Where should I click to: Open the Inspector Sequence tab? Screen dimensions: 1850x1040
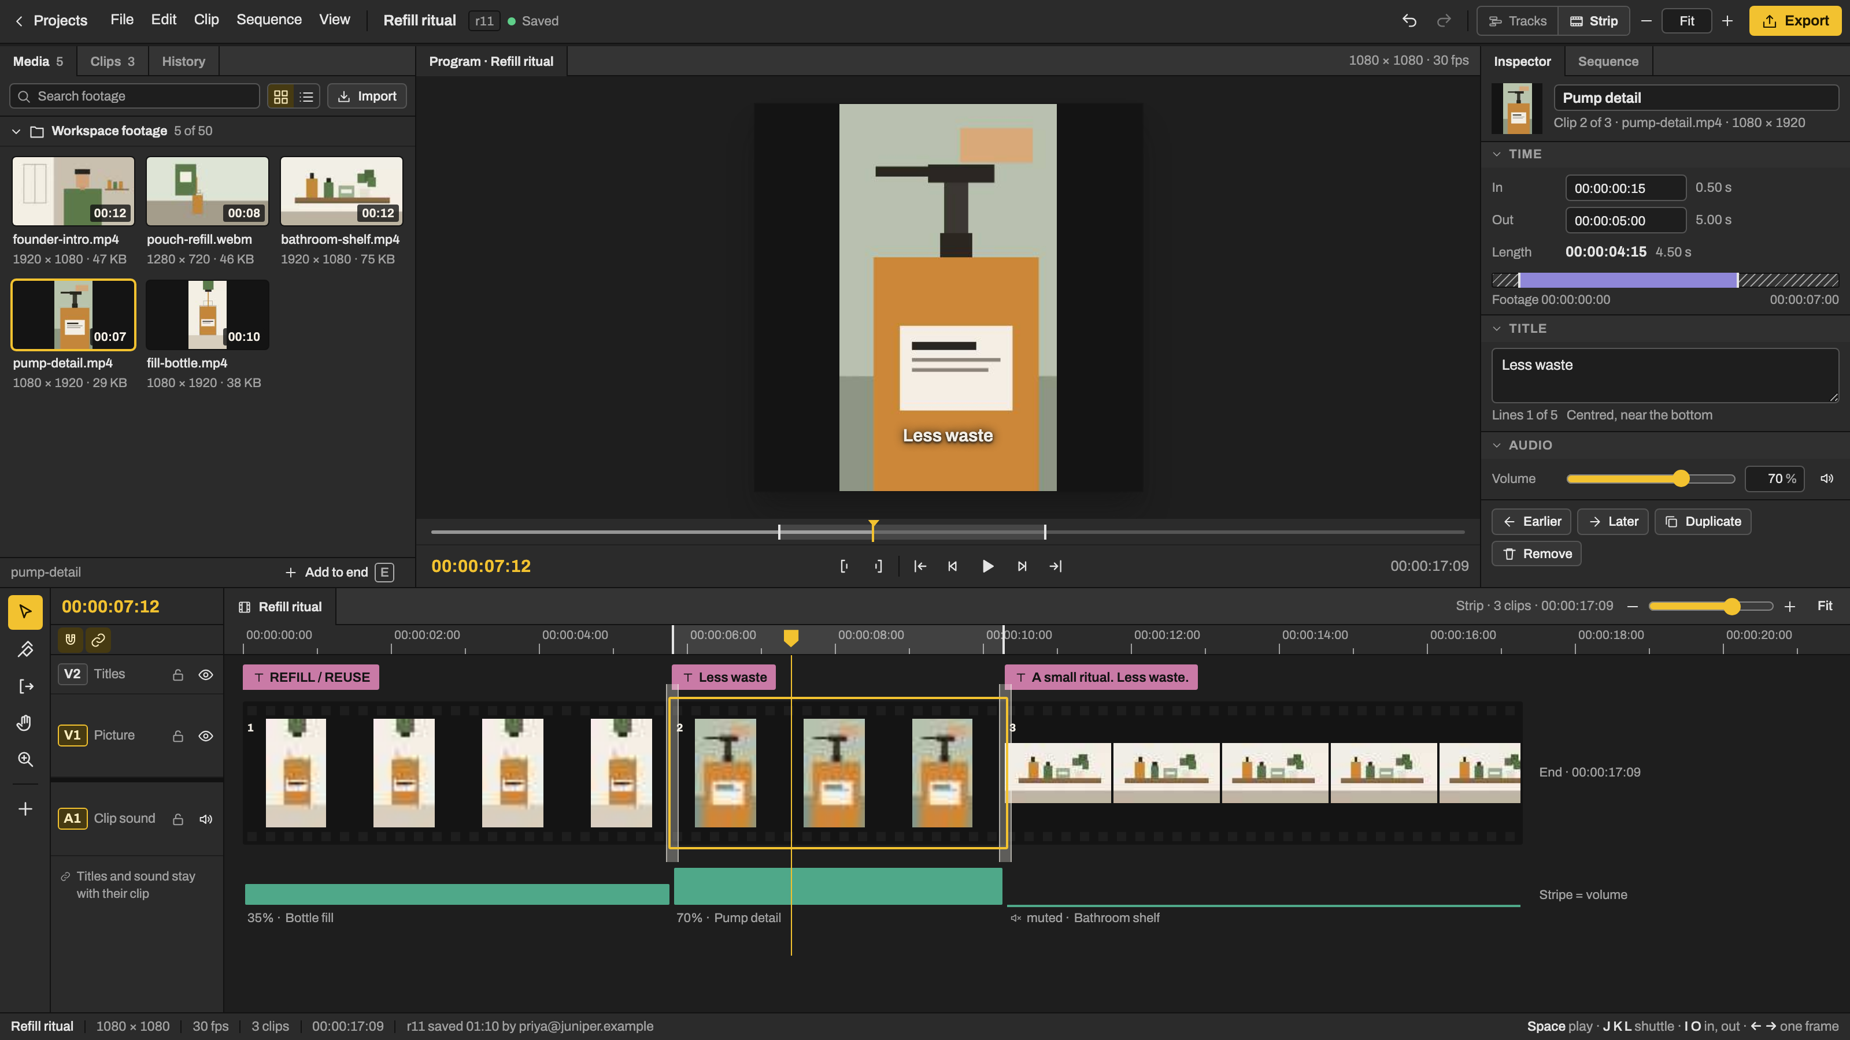click(1608, 62)
